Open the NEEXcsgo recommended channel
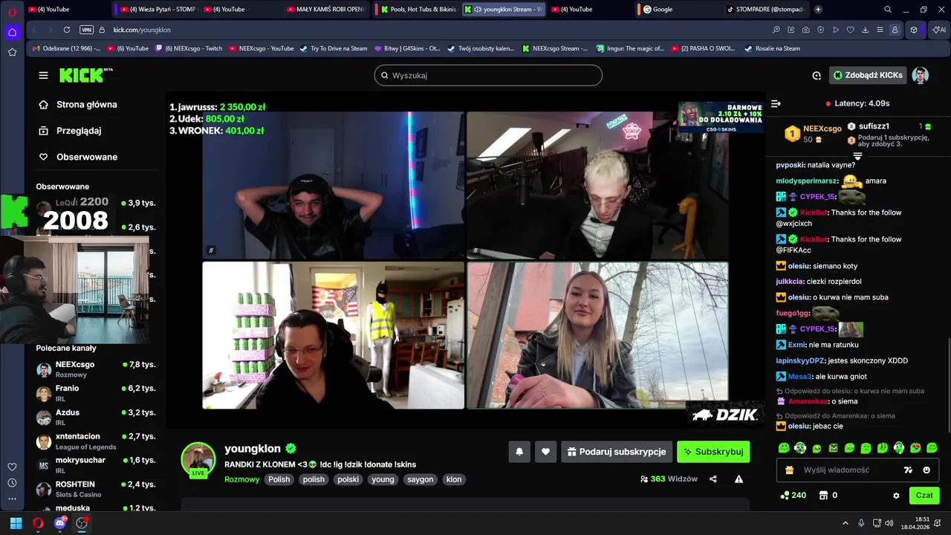 coord(96,369)
